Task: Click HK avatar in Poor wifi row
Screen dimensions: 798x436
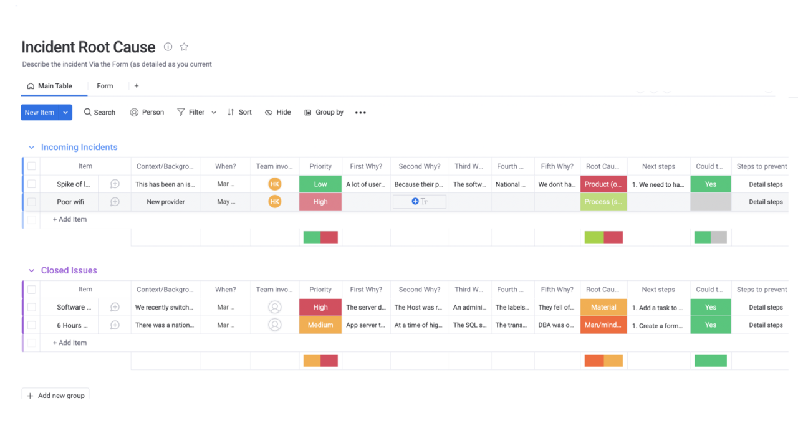Action: point(275,202)
